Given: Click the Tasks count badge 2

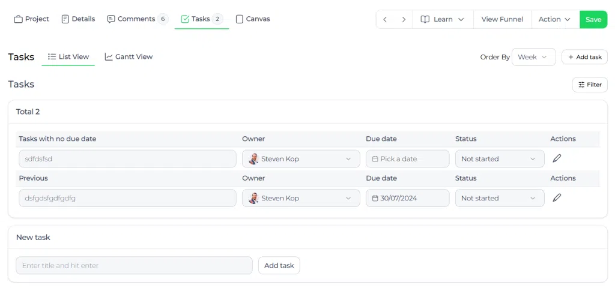Looking at the screenshot, I should tap(217, 19).
